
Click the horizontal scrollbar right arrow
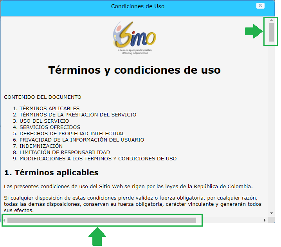coord(265,220)
